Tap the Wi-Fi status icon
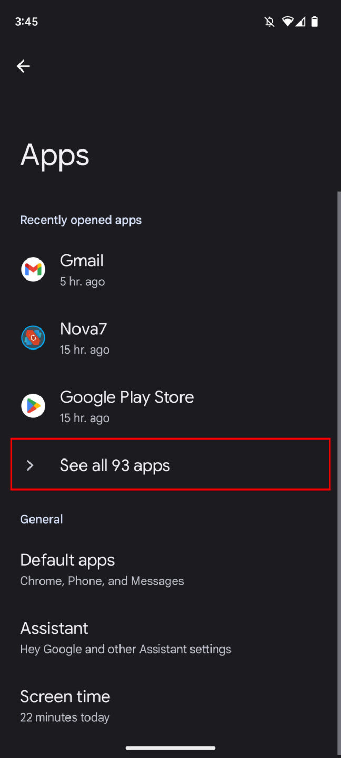 click(287, 22)
